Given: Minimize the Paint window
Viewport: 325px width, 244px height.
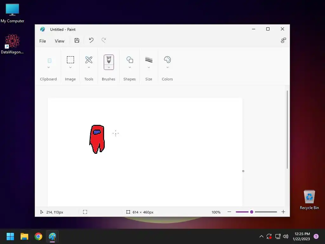Looking at the screenshot, I should (254, 29).
